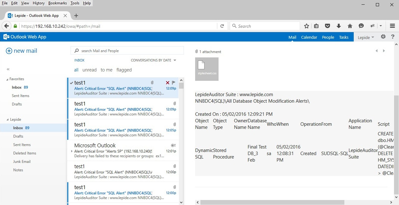Filter messages addressed to me
Viewport: 399px width, 205px height.
[106, 70]
